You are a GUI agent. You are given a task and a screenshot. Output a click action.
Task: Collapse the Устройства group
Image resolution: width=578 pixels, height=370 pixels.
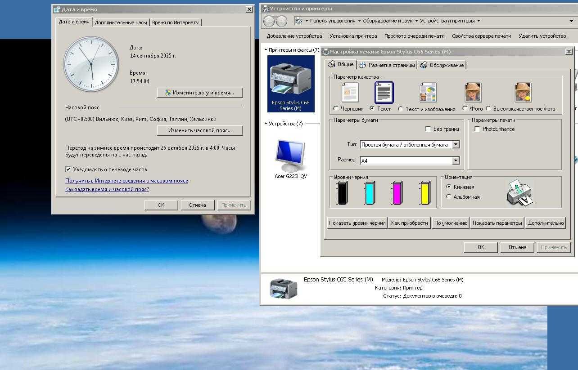coord(266,124)
